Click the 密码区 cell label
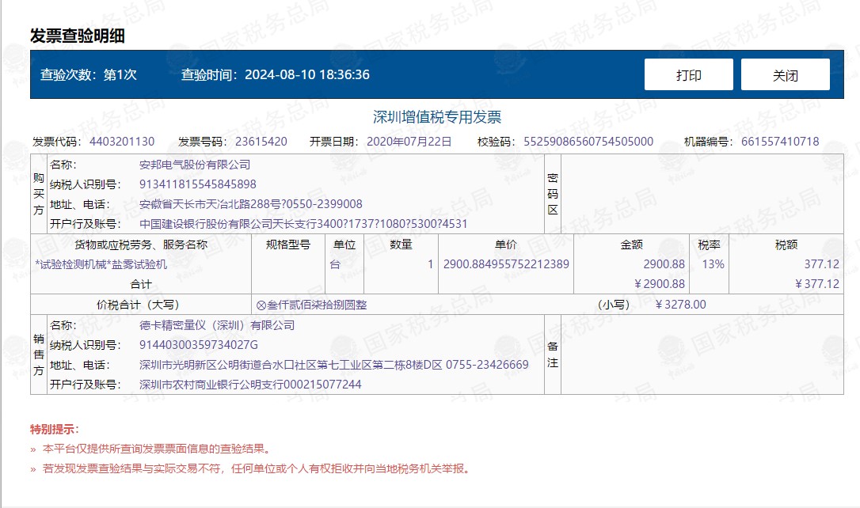Viewport: 860px width, 508px height. pyautogui.click(x=552, y=194)
